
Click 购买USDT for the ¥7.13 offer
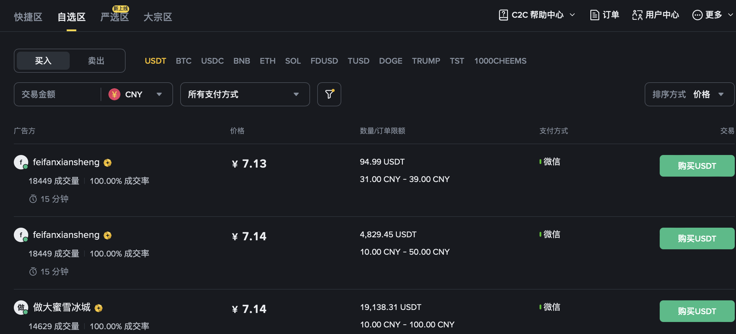[x=697, y=166]
